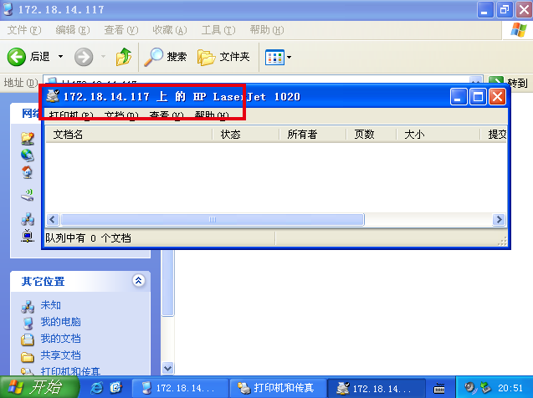Click the green Back arrow icon

[x=17, y=56]
